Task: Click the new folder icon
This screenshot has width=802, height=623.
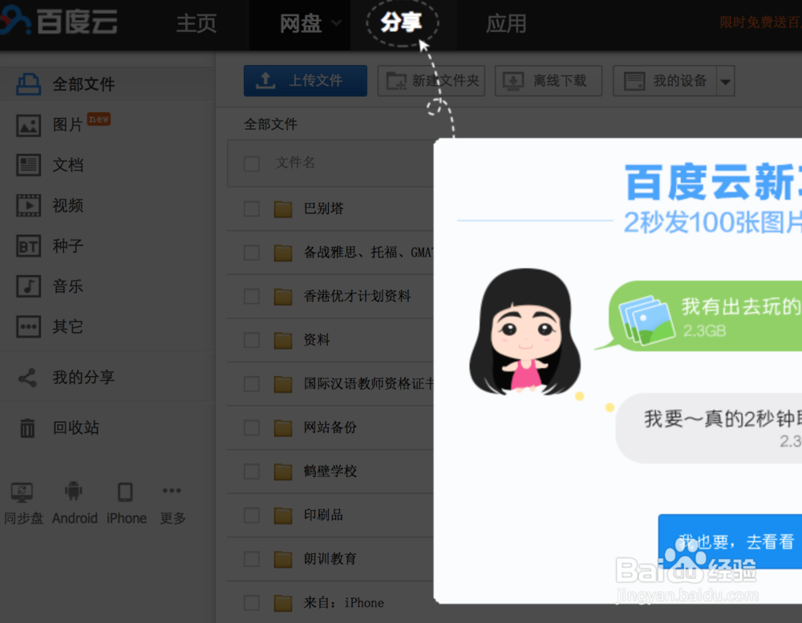Action: coord(396,81)
